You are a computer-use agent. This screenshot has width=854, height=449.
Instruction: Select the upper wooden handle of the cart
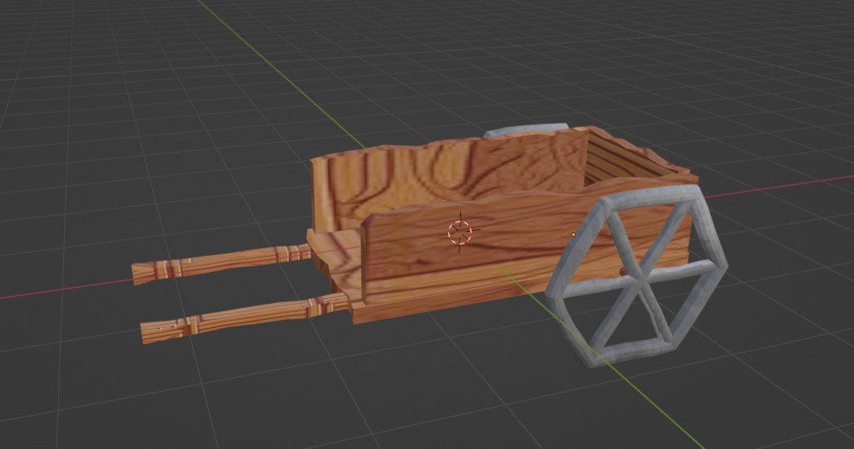221,263
